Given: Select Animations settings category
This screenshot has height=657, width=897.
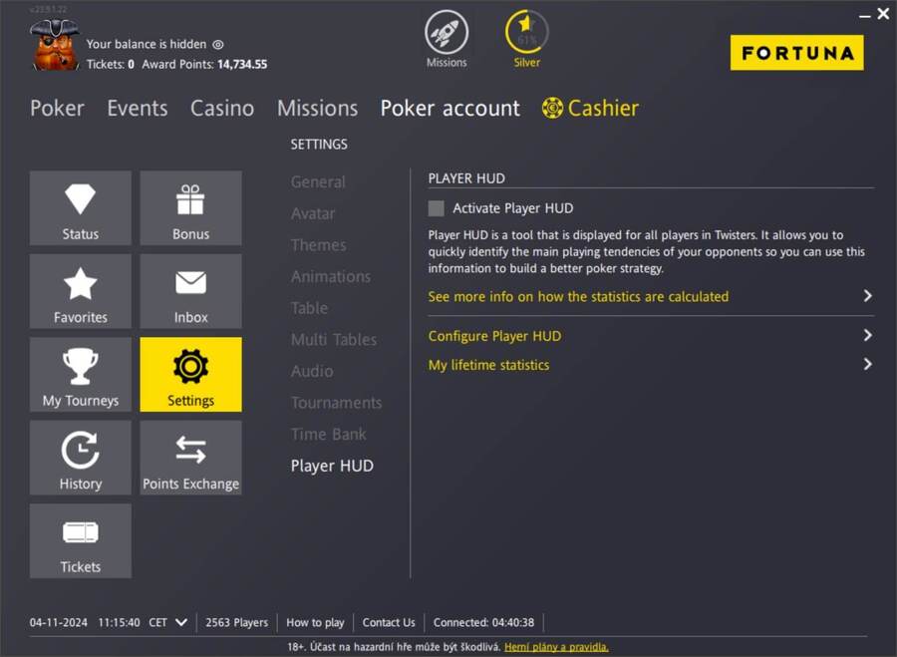Looking at the screenshot, I should (331, 276).
